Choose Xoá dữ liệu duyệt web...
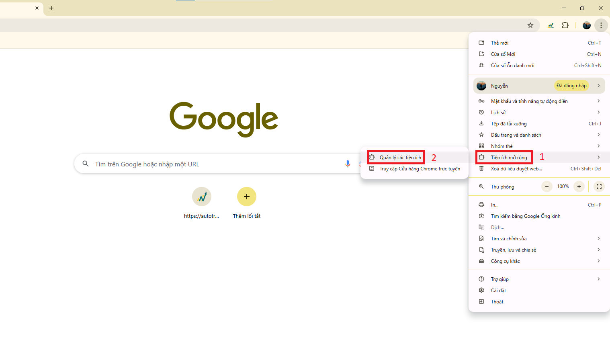Viewport: 610px width, 342px height. pos(539,169)
